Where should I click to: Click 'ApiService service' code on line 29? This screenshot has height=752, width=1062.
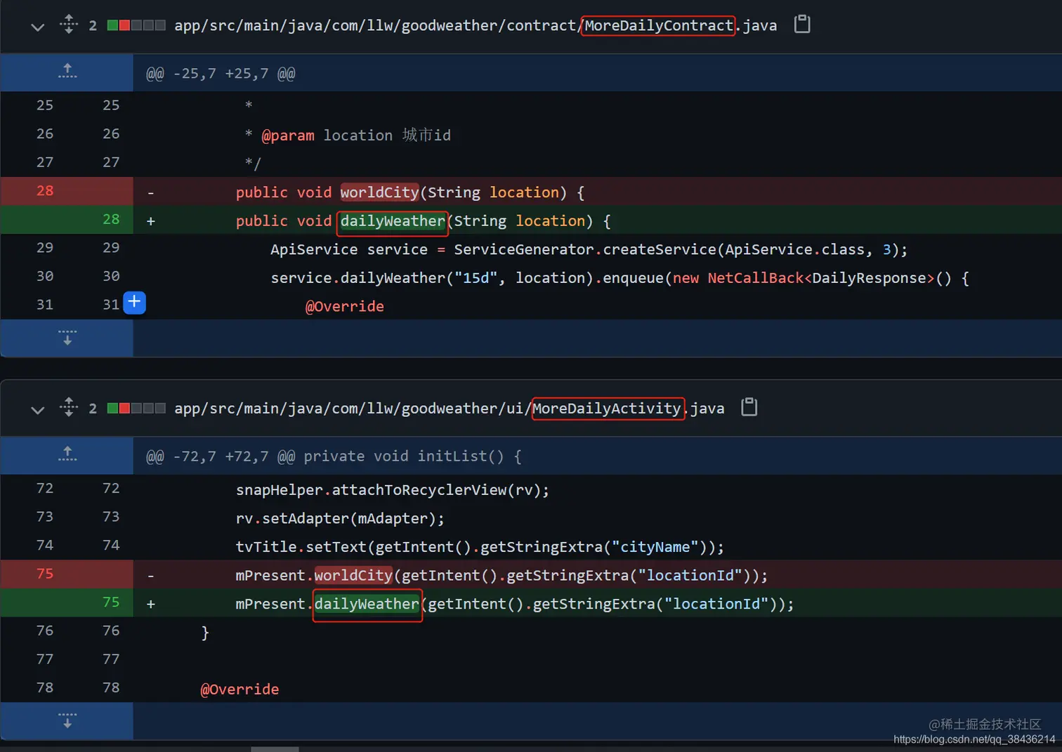pos(349,250)
